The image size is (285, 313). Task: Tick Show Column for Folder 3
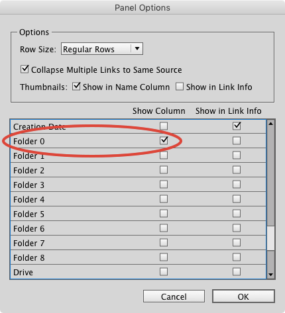click(x=164, y=184)
